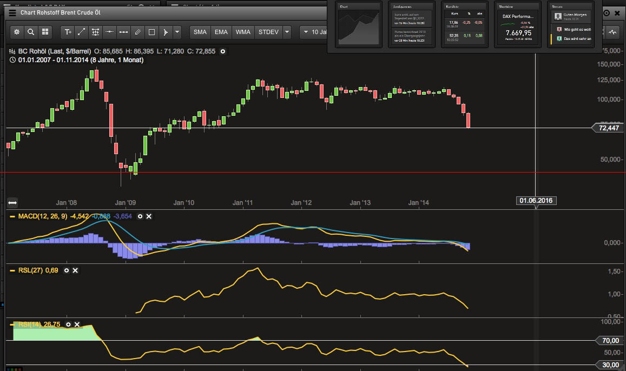Switch to the DAX Performance shortview widget
This screenshot has height=371, width=626.
click(518, 24)
